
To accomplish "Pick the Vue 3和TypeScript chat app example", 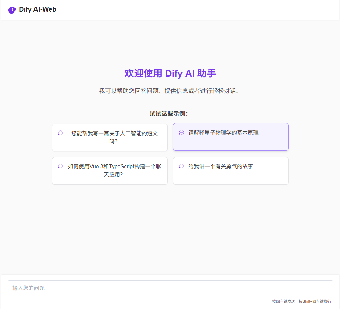I will 110,171.
